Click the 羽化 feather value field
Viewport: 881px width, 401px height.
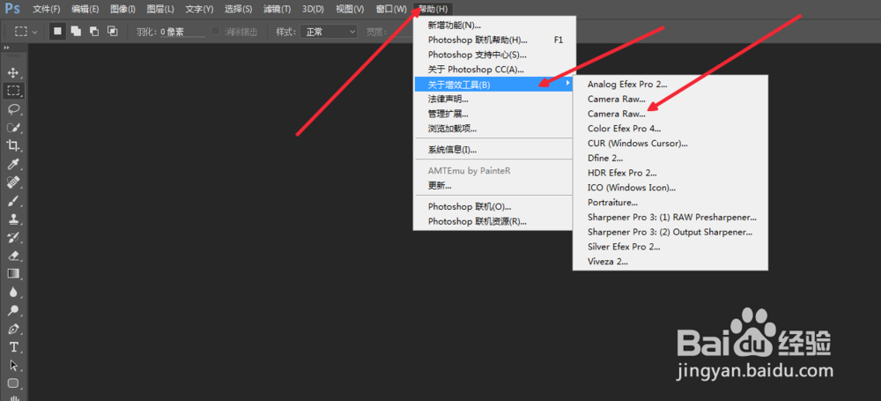pos(181,32)
